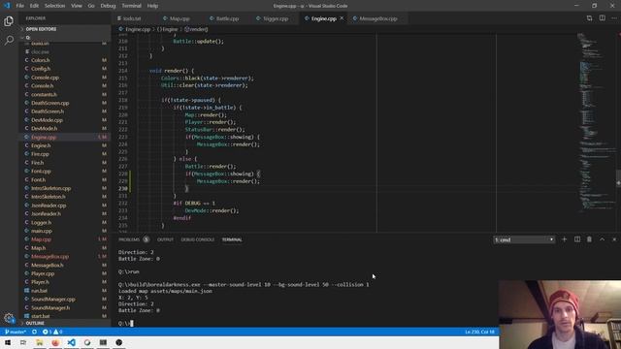Select the Terminal panel tab
The height and width of the screenshot is (349, 621).
(x=232, y=239)
